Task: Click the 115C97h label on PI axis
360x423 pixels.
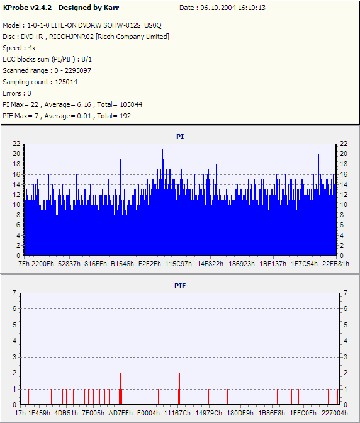Action: 179,264
